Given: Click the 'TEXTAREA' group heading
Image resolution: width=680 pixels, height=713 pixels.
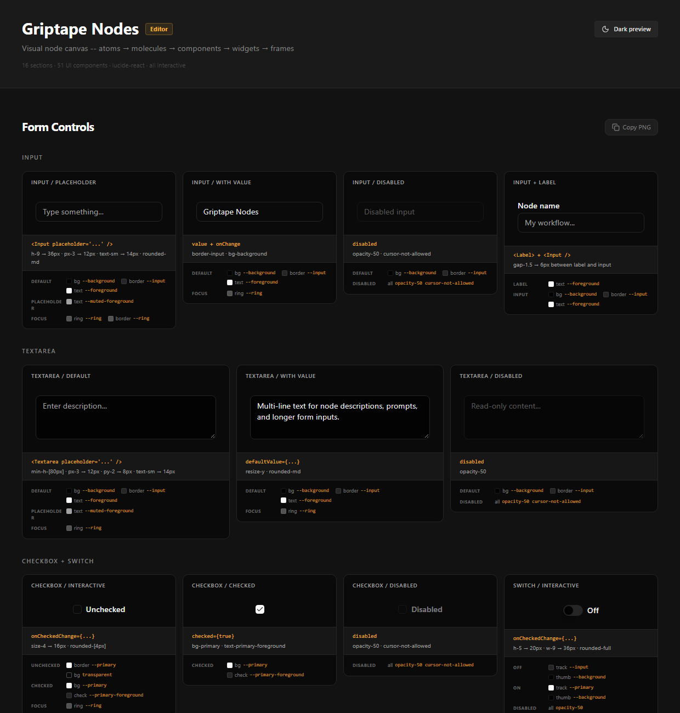Looking at the screenshot, I should click(38, 351).
